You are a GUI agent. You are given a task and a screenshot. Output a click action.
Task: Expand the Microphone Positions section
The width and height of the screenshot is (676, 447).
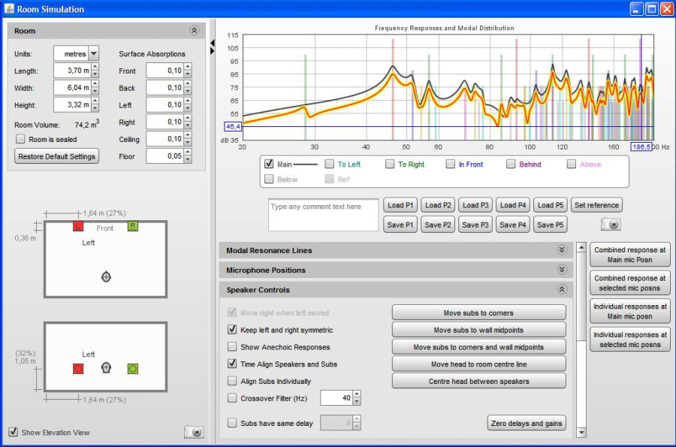pos(561,270)
